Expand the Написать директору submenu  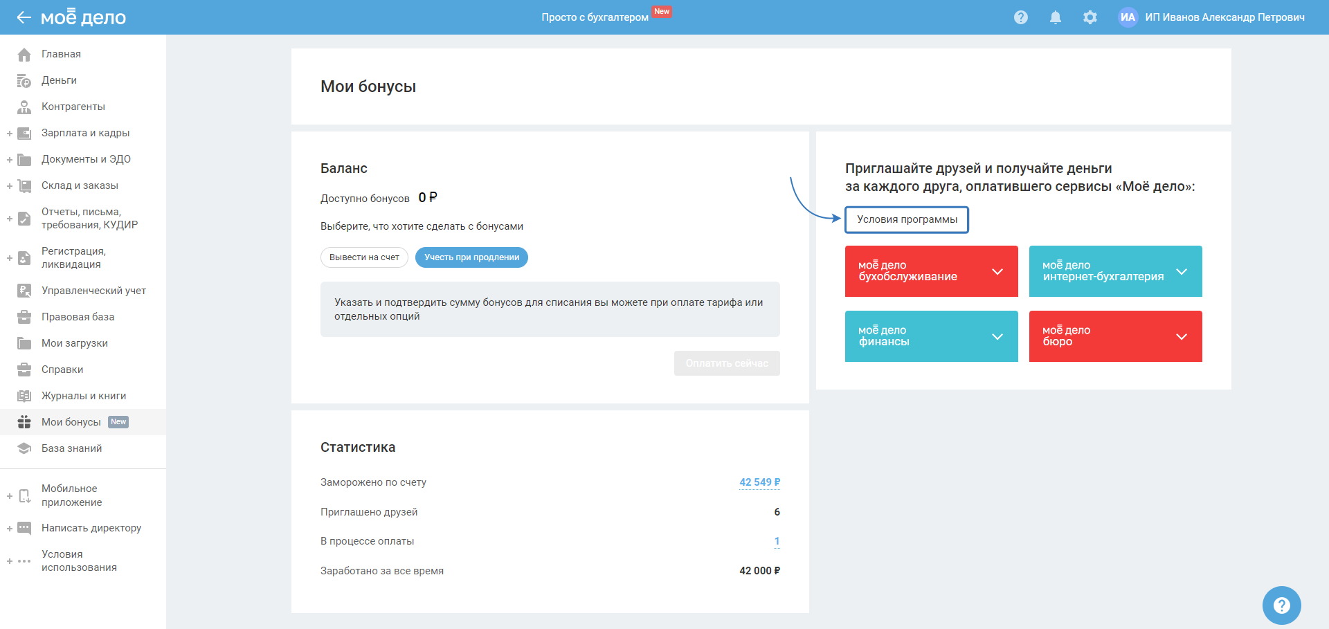[x=10, y=529]
